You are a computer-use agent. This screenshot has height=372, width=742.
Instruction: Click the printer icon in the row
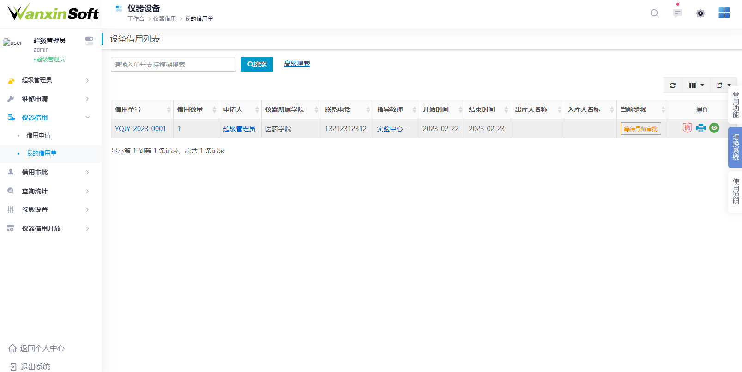pos(701,128)
